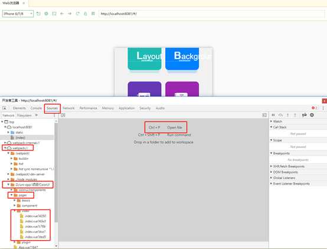The image size is (327, 249).
Task: Show more sidebar tabs with chevron
Action: coord(37,115)
